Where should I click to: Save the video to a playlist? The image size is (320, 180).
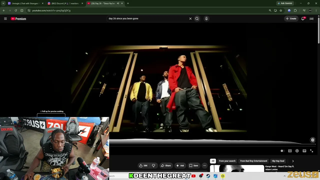coord(194,165)
